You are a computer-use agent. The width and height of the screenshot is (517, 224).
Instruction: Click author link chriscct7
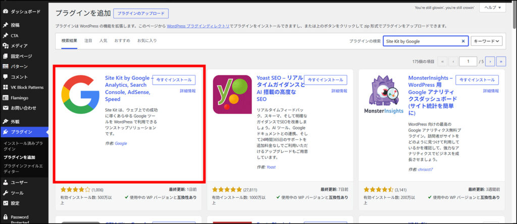[426, 170]
